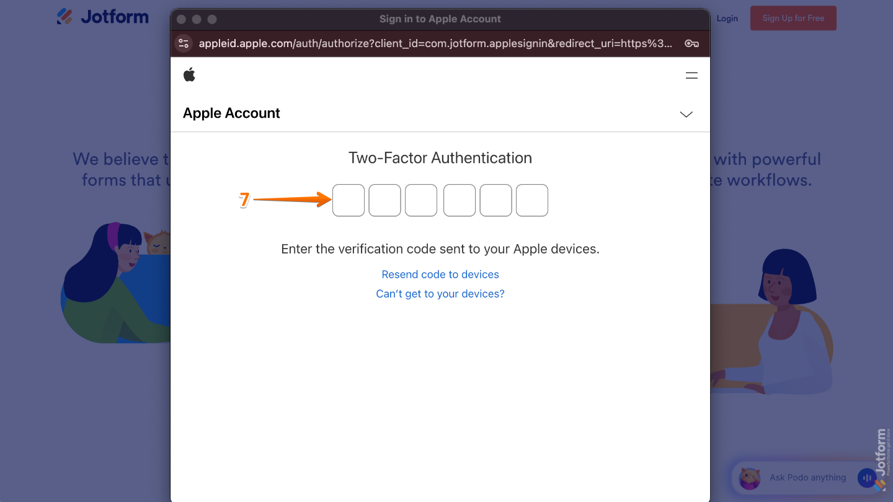
Task: Click the orange arrow pointing at the code boxes
Action: (291, 200)
